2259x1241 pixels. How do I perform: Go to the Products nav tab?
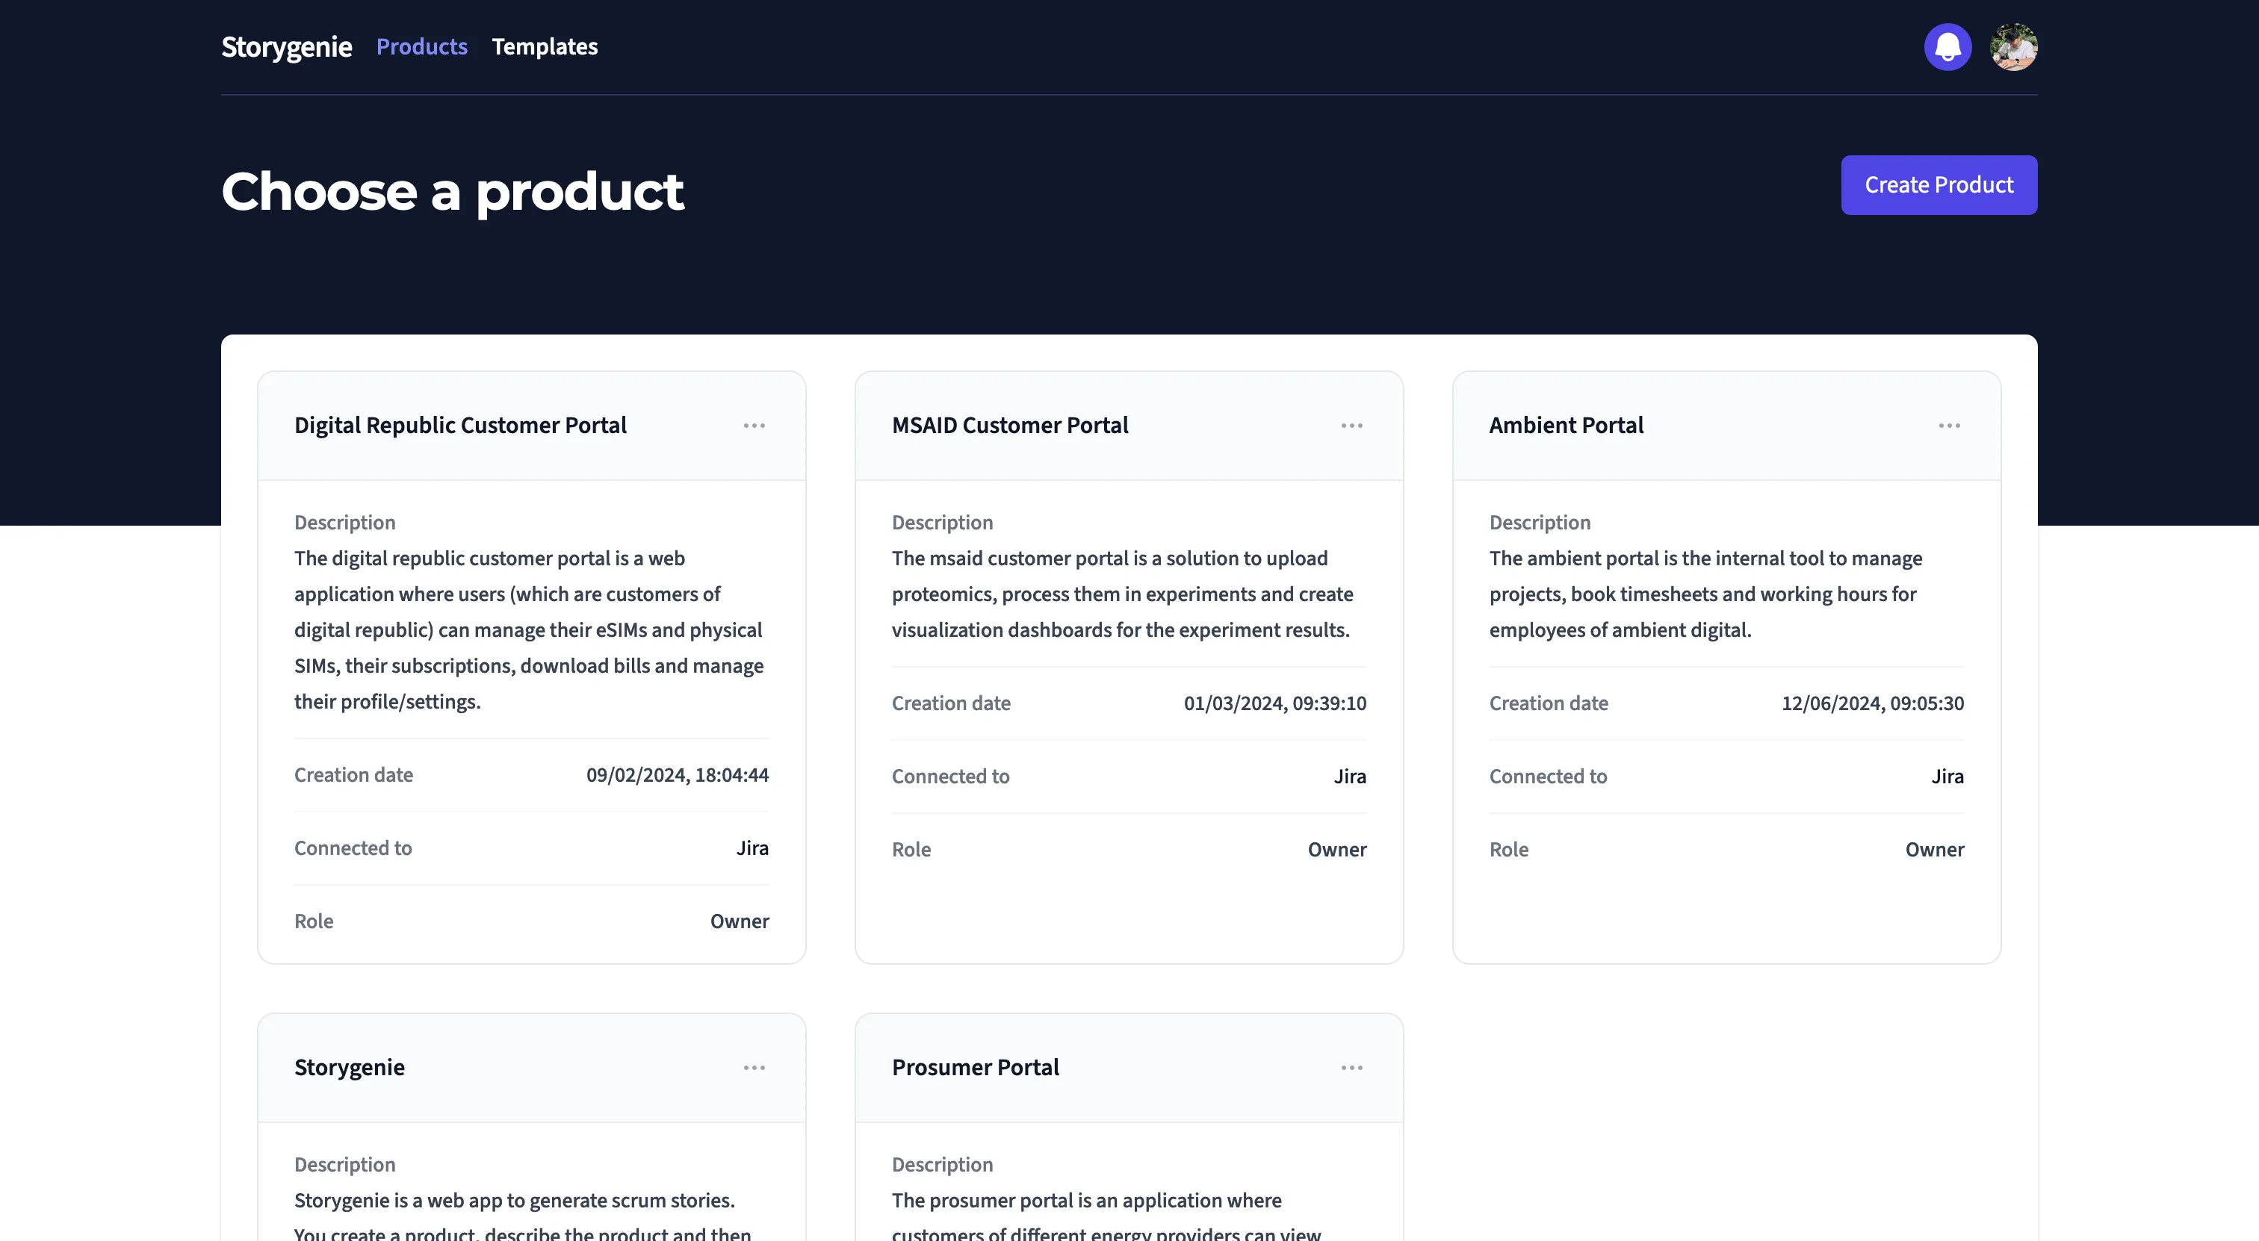click(422, 46)
